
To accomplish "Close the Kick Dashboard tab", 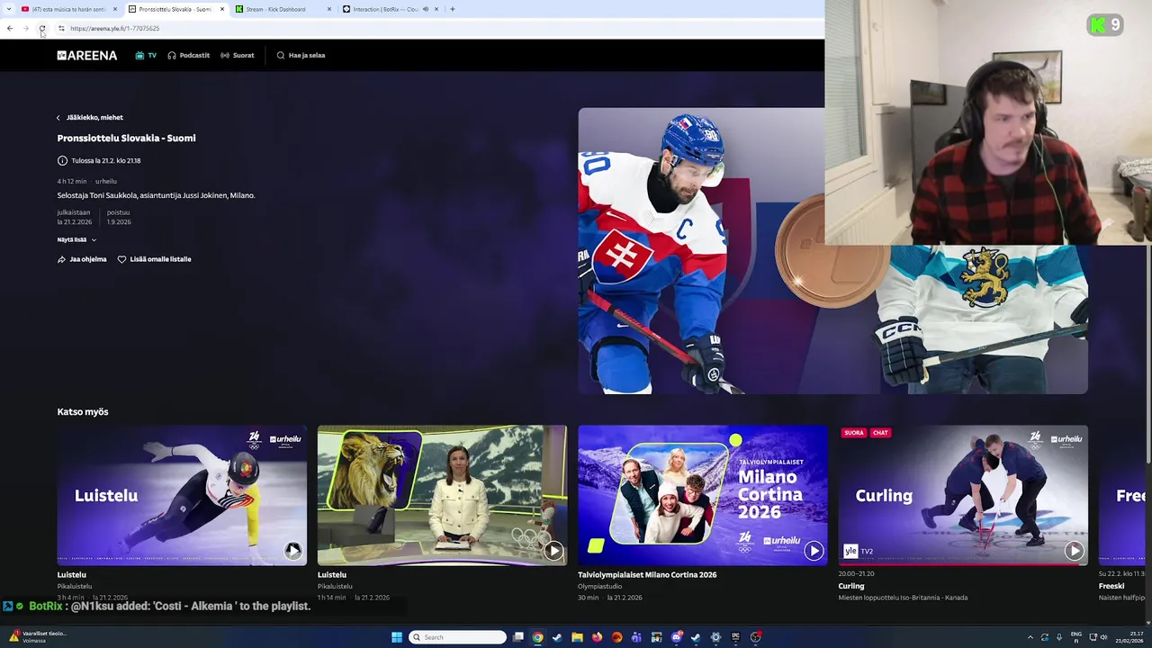I will pyautogui.click(x=329, y=9).
